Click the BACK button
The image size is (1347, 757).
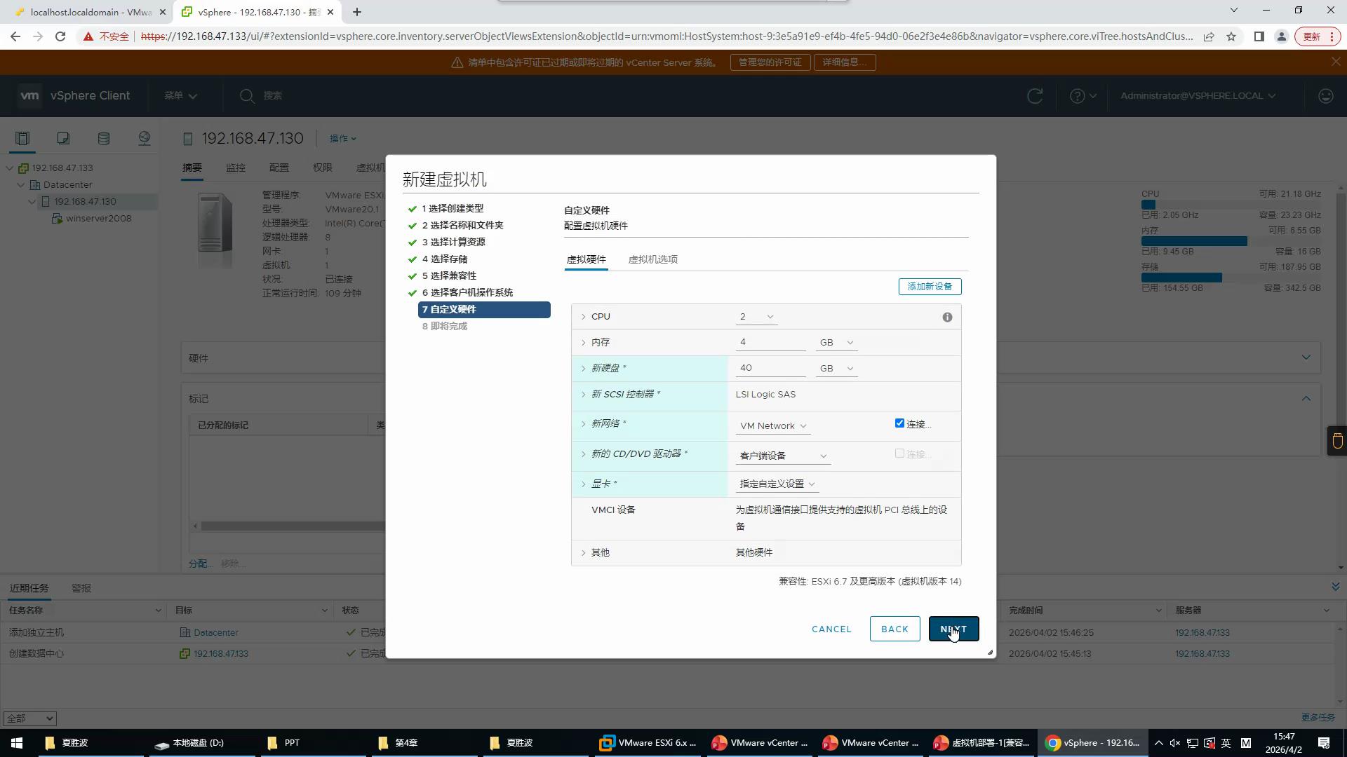click(x=894, y=629)
